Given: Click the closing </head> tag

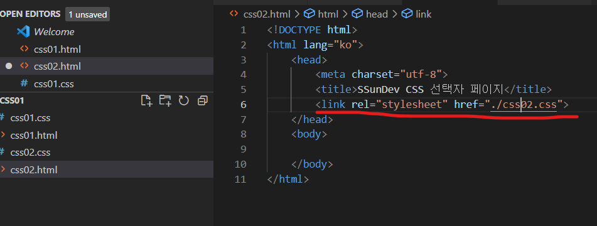Looking at the screenshot, I should [312, 119].
